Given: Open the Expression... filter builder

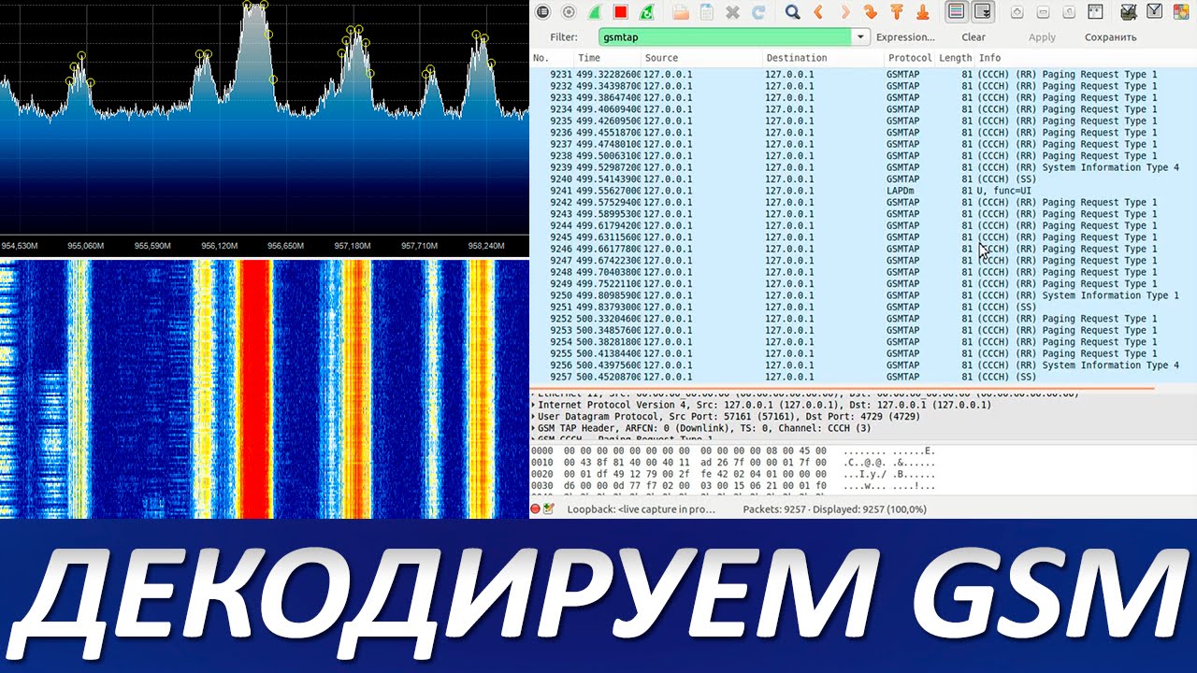Looking at the screenshot, I should click(x=905, y=37).
